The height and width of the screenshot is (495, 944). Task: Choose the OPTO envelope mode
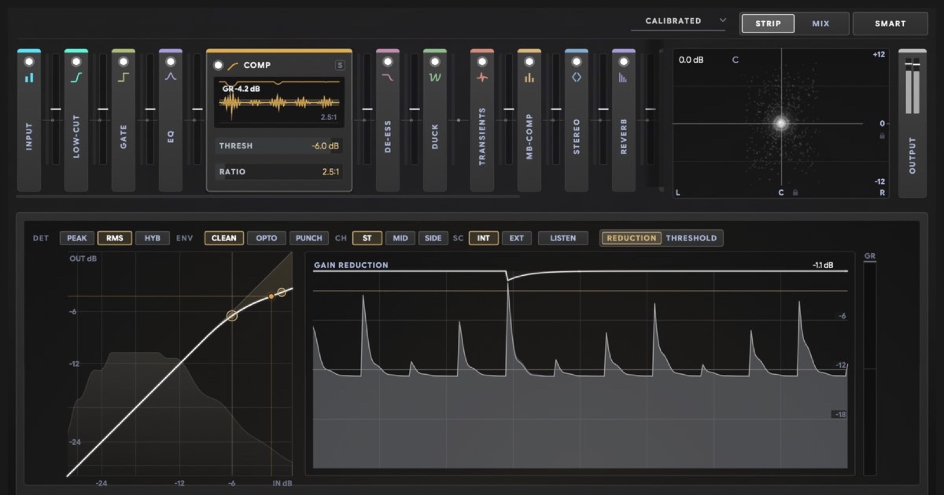[x=266, y=238]
